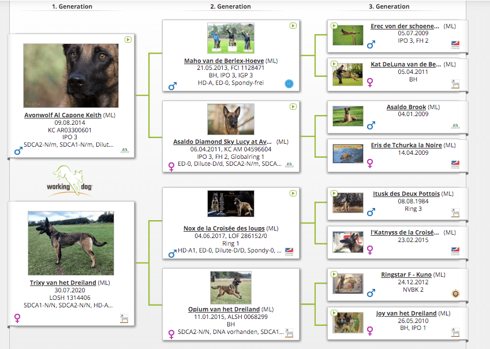
Task: Follow the Itusk des Deux Pottois link
Action: tap(406, 194)
